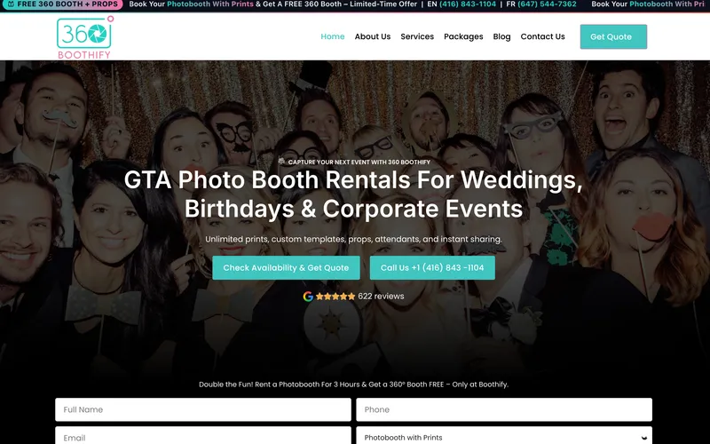Open the About Us page
The image size is (710, 444).
coord(372,36)
